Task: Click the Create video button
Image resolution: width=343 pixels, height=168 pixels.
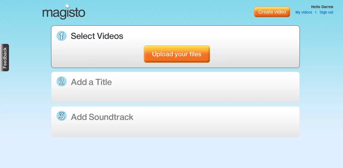Action: [x=272, y=12]
